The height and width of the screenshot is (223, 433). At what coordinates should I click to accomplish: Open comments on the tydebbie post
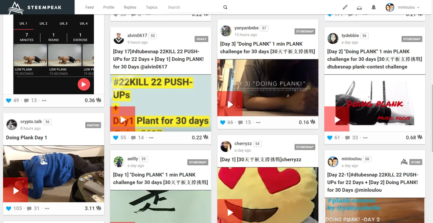pyautogui.click(x=348, y=138)
